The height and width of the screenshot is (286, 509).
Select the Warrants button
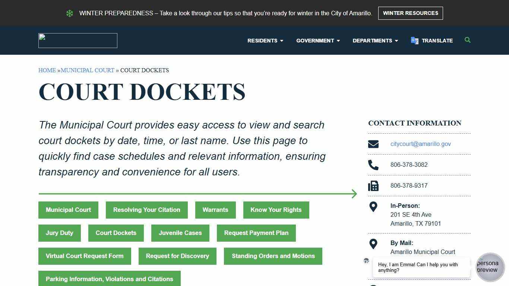pos(215,210)
